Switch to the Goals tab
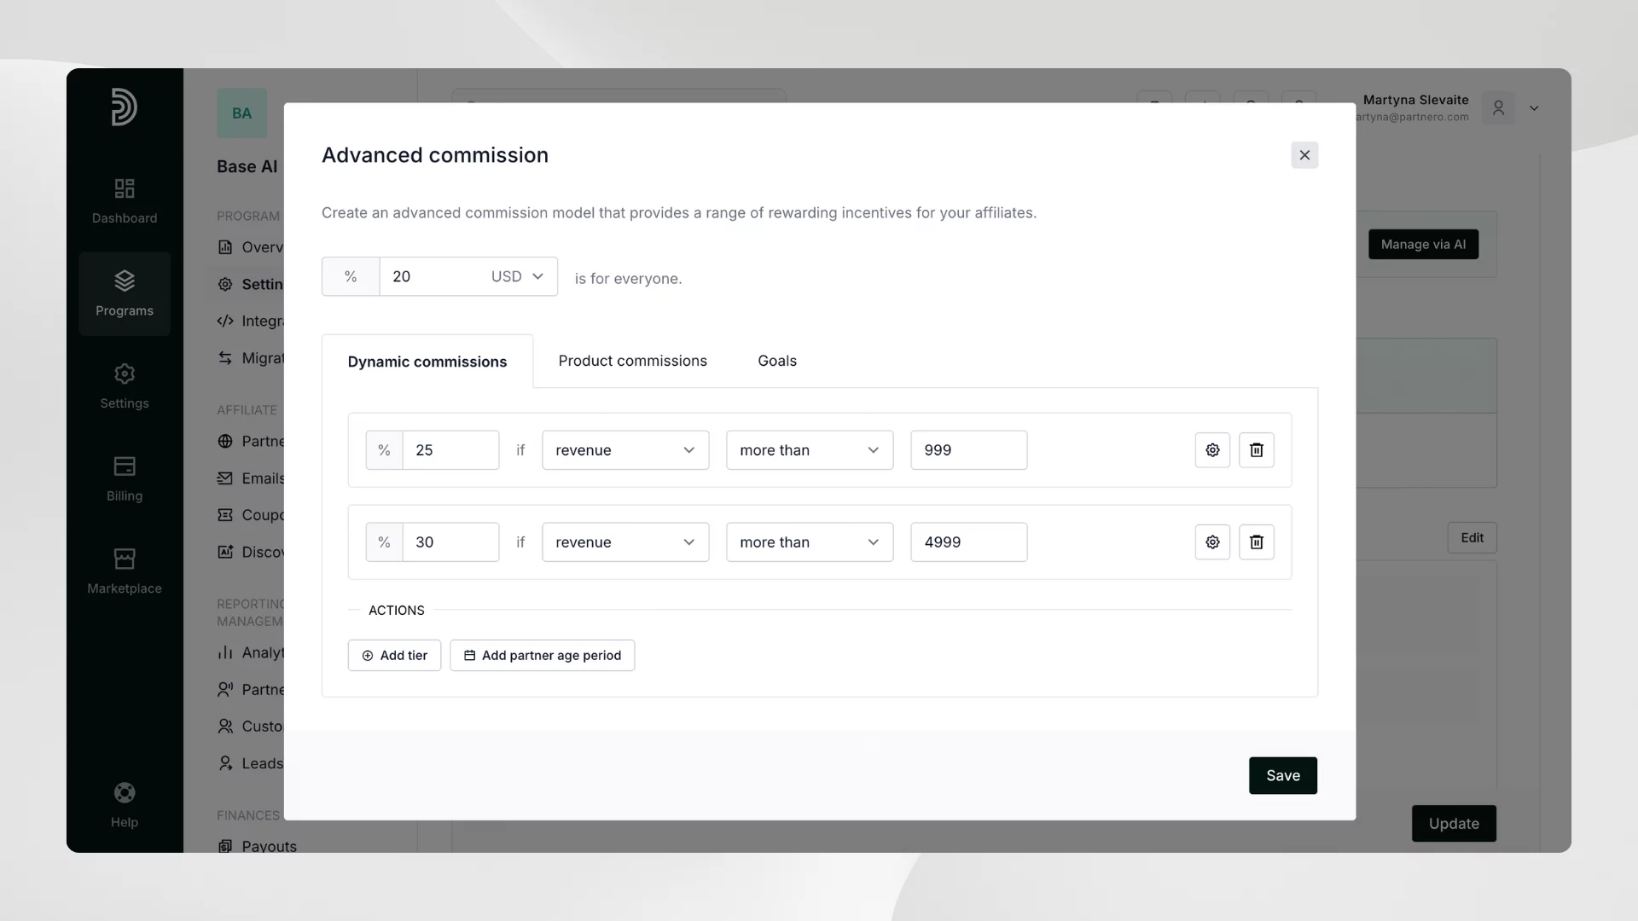Screen dimensions: 1638x921 pos(776,361)
